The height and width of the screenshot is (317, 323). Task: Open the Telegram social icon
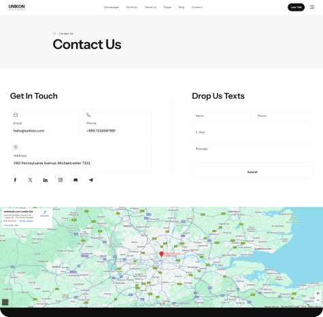[x=91, y=180]
